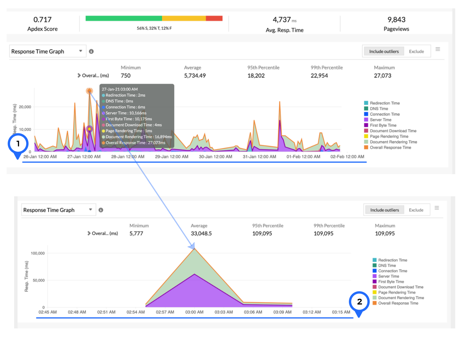Click numbered callout marker 1

18,144
